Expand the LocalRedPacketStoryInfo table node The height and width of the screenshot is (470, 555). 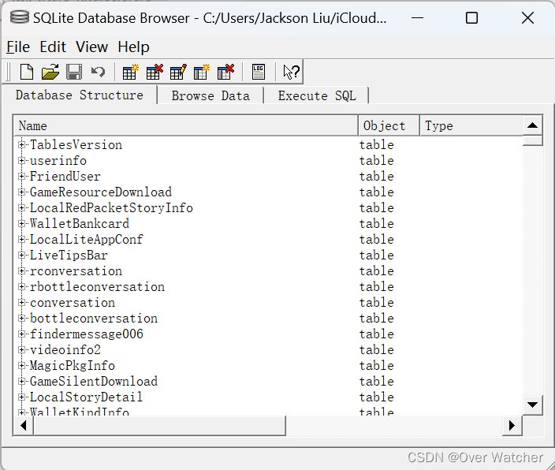pyautogui.click(x=21, y=207)
